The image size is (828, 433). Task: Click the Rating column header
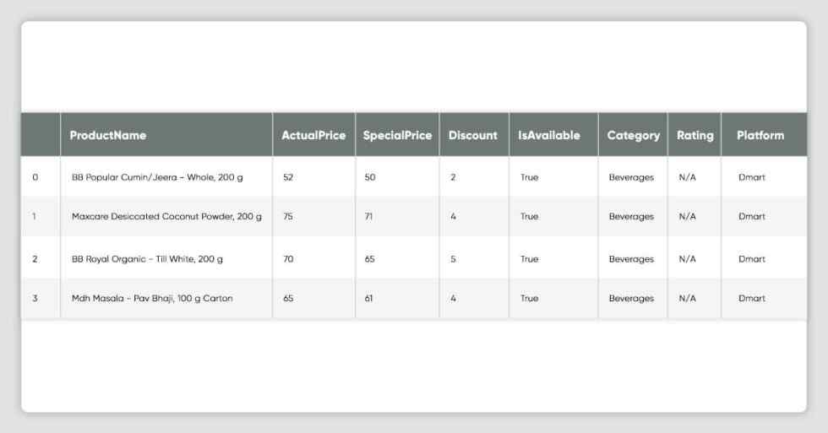(x=695, y=136)
